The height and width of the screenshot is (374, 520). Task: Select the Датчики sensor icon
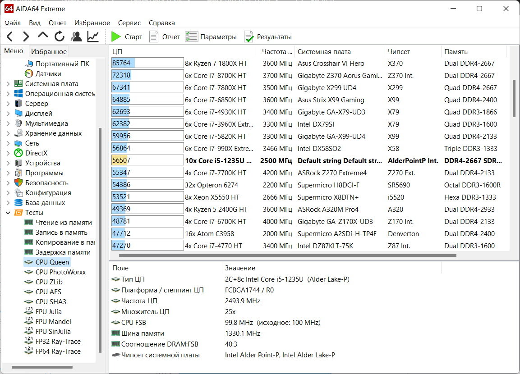point(29,73)
